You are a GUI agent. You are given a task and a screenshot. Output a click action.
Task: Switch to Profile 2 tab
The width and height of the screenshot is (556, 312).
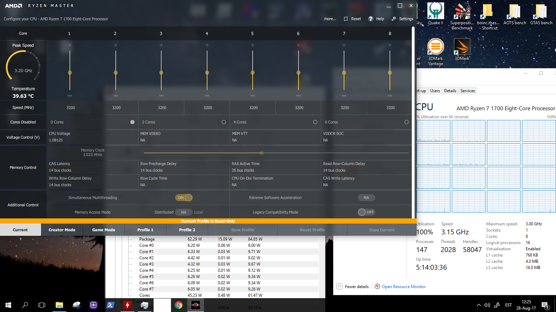pyautogui.click(x=187, y=230)
